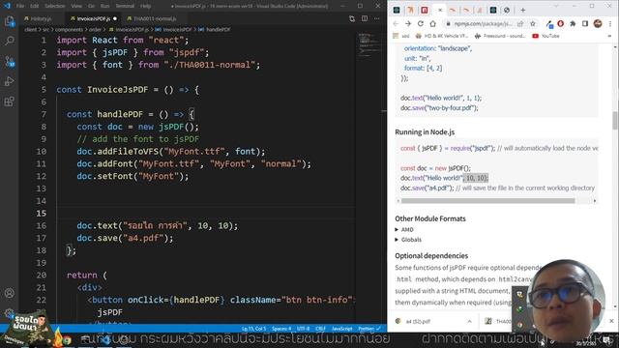Screen dimensions: 619x348
Task: Open the Chrome three-dot menu
Action: tap(610, 23)
